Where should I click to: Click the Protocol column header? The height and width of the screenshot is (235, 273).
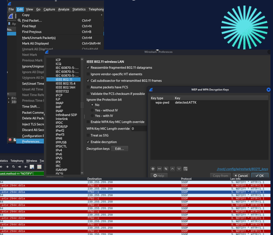[x=186, y=179]
